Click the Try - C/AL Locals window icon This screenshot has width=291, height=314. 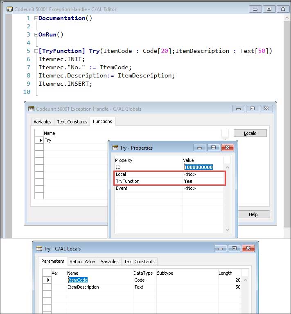click(39, 248)
